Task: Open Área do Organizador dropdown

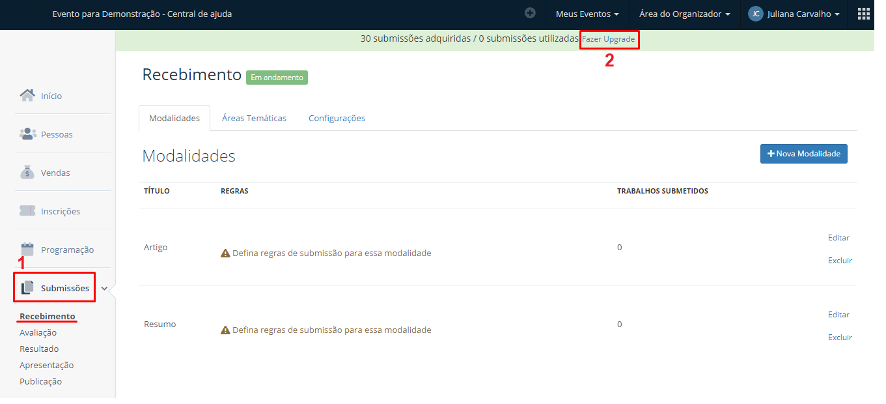Action: (684, 14)
